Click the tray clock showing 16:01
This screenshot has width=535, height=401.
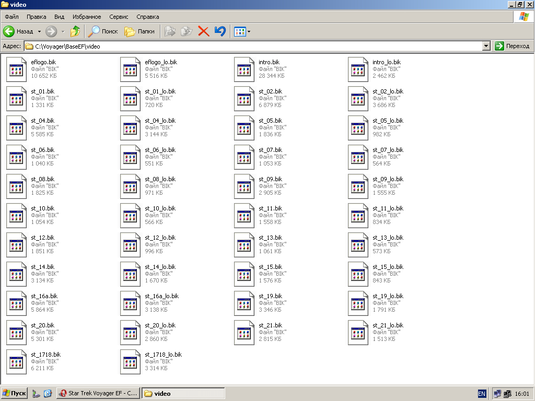pyautogui.click(x=522, y=394)
